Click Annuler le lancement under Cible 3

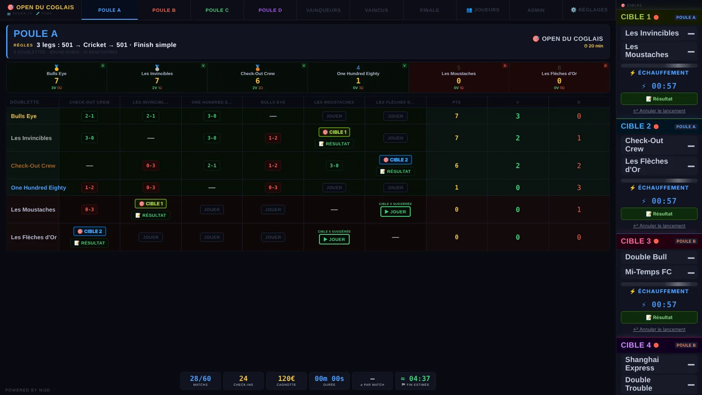659,330
